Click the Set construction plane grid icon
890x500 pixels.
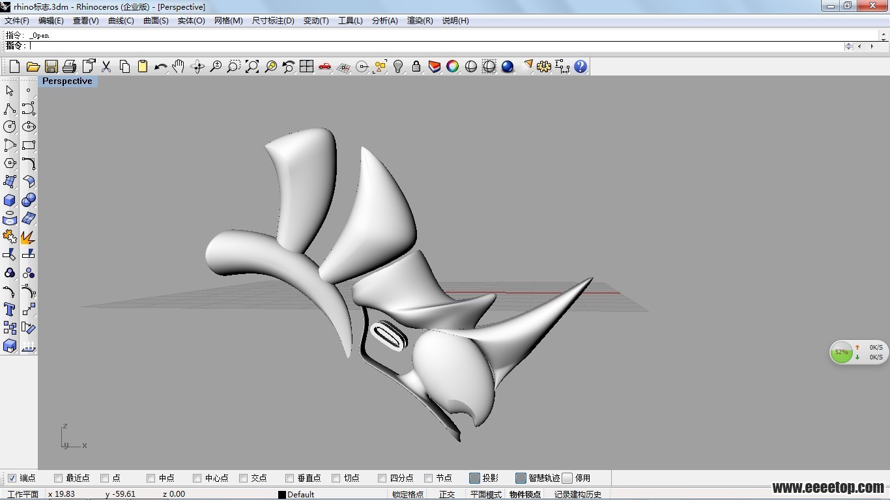click(x=343, y=66)
